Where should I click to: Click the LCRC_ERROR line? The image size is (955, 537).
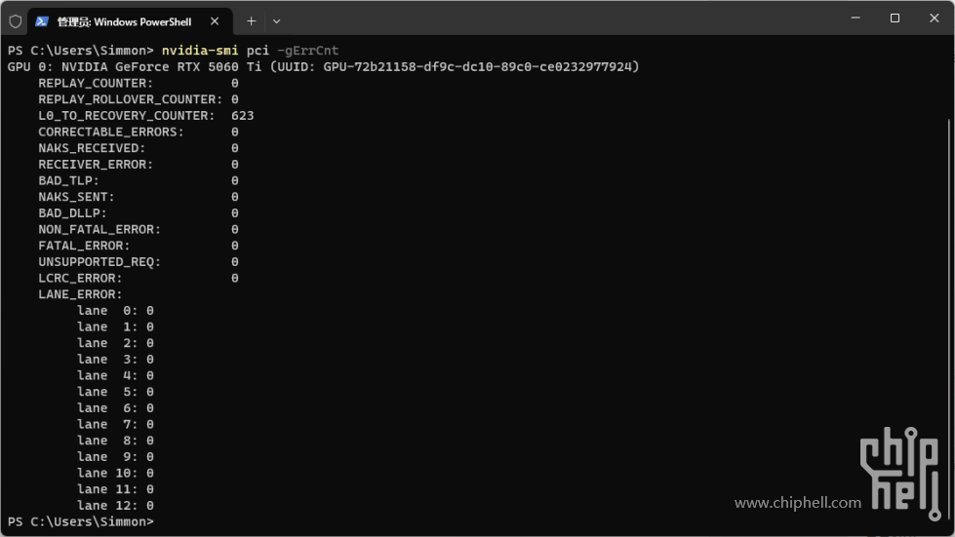pos(139,278)
